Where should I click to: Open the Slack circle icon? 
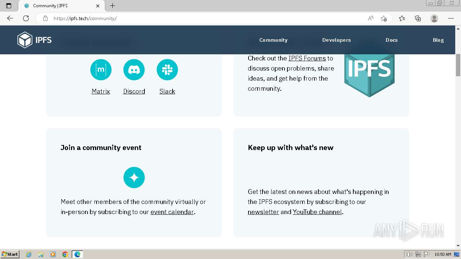tap(167, 70)
